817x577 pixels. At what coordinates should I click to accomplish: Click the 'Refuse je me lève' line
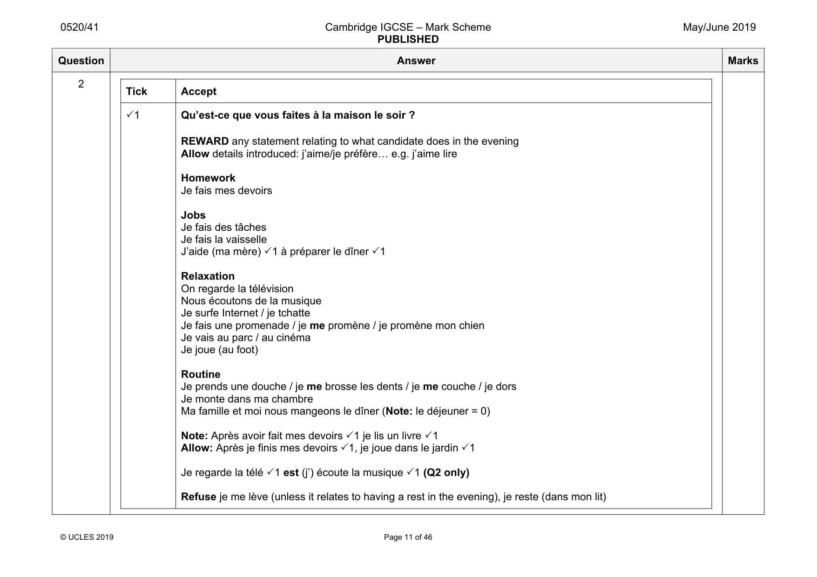pyautogui.click(x=393, y=497)
